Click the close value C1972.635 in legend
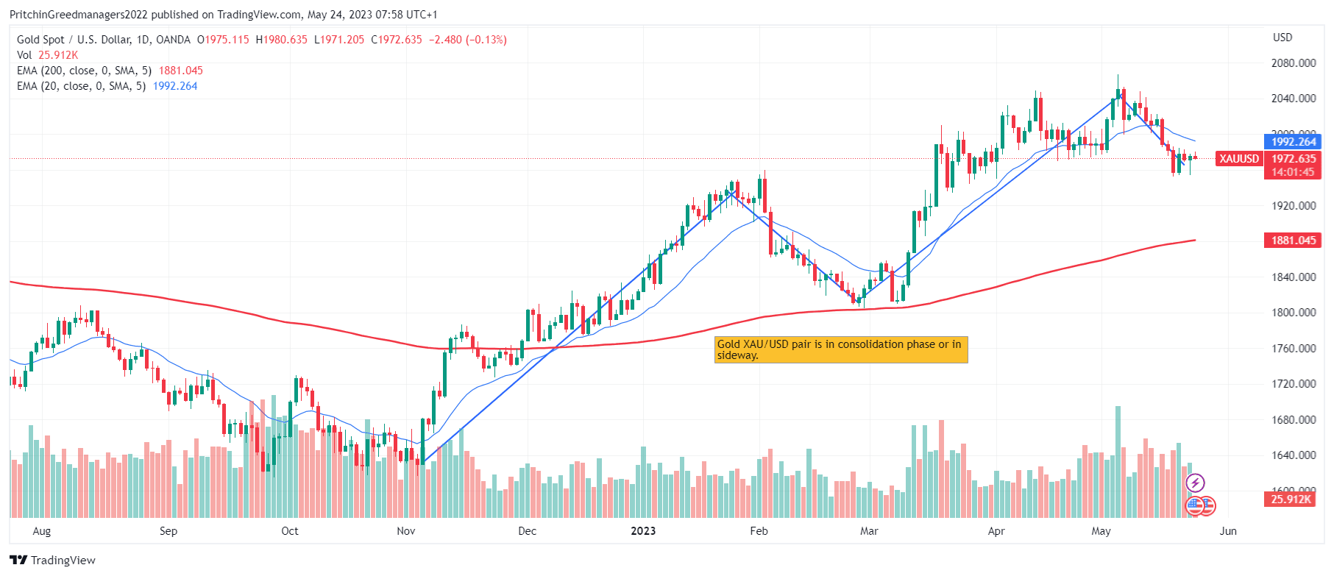 click(x=397, y=40)
